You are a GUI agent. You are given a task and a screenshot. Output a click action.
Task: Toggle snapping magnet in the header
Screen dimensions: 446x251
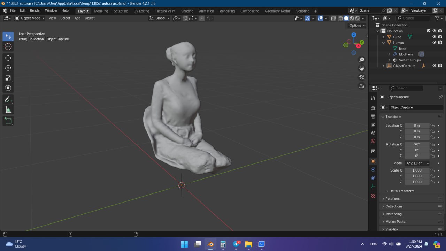[186, 18]
